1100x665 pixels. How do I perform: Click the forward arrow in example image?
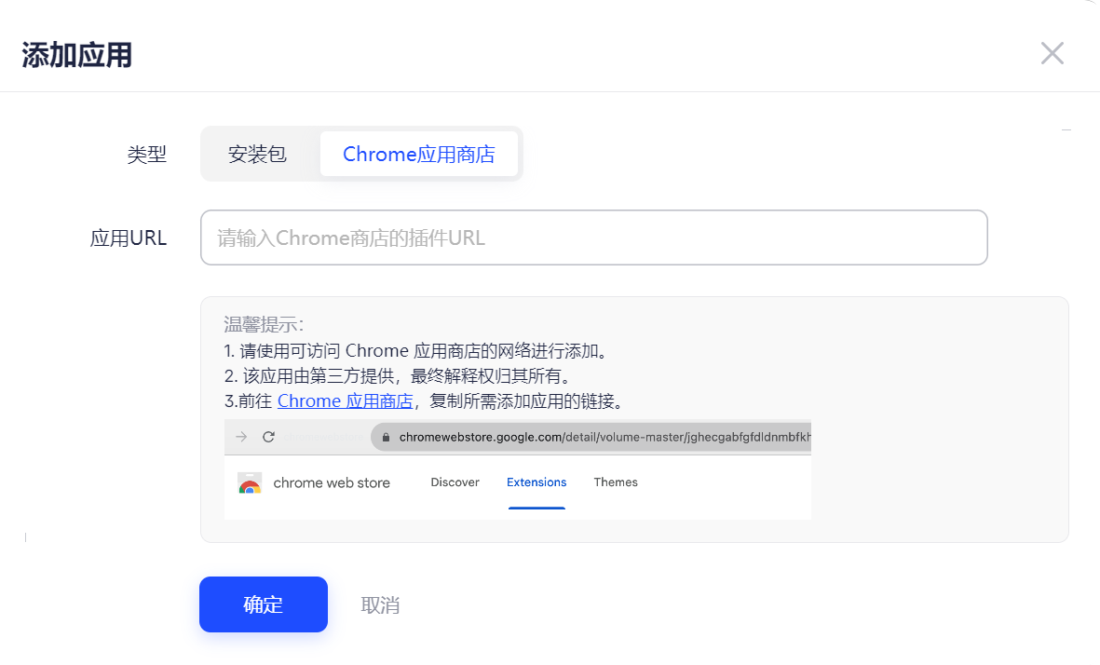241,437
